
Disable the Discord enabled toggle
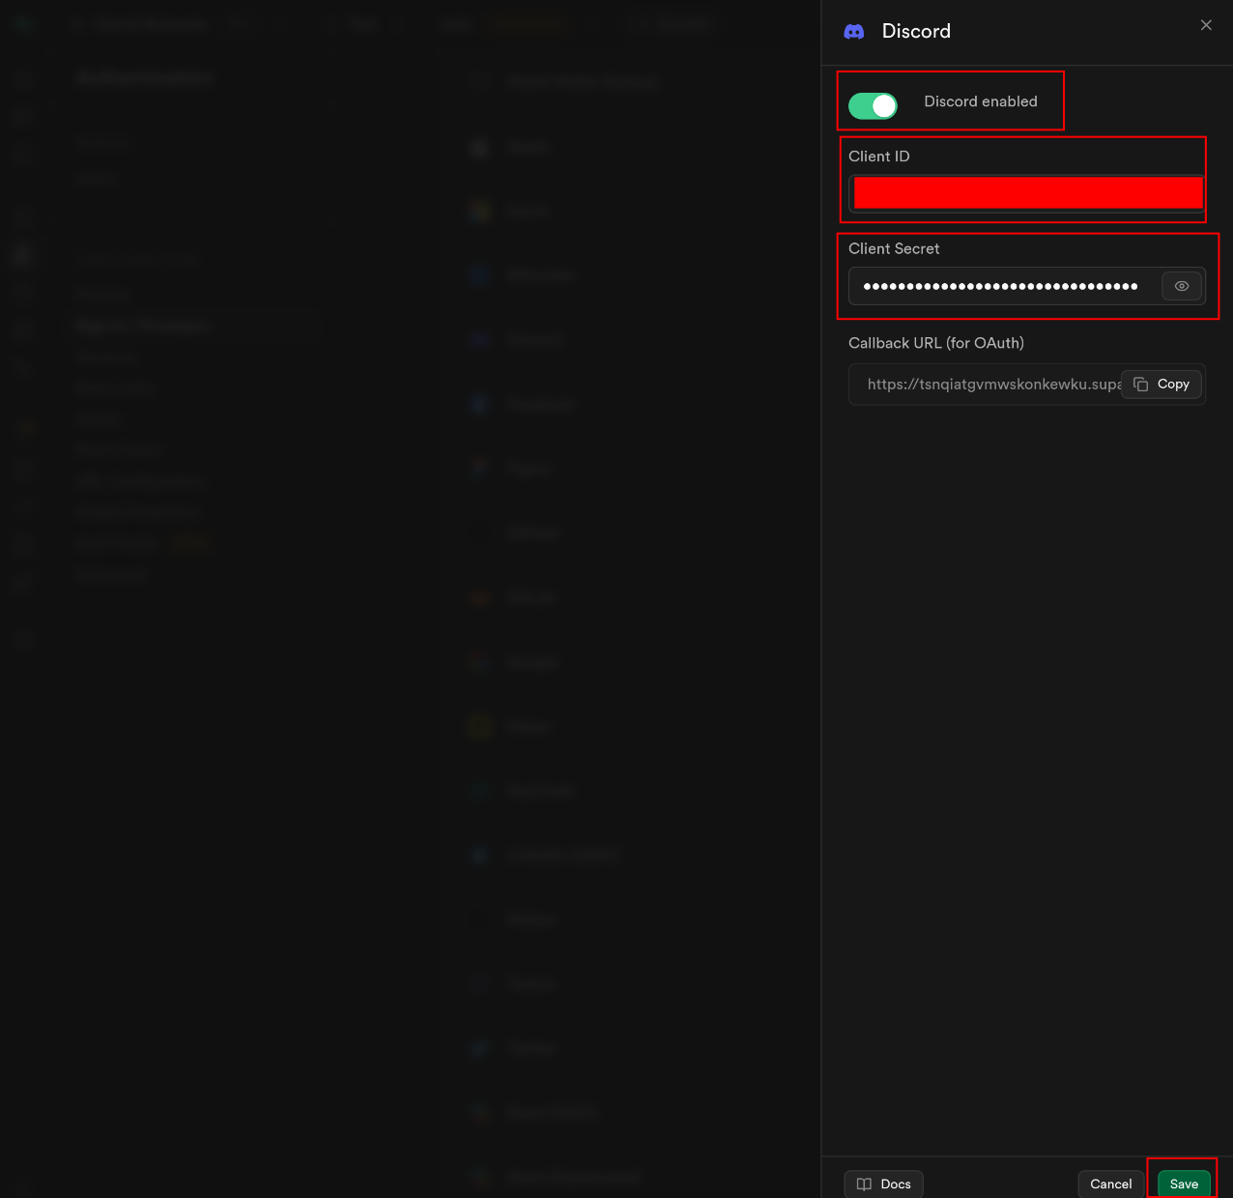click(x=873, y=106)
